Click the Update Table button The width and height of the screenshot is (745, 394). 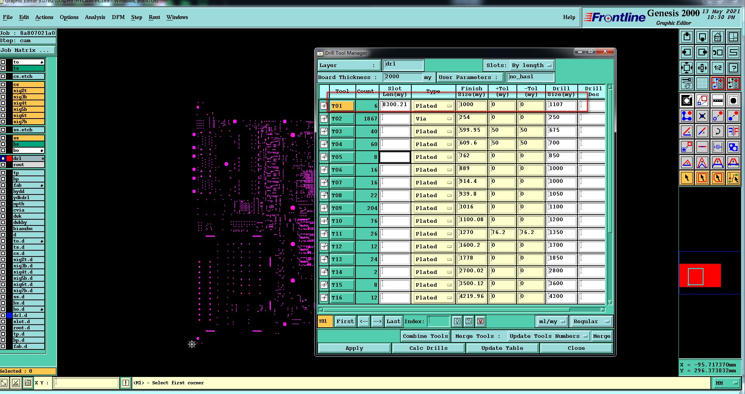click(502, 348)
